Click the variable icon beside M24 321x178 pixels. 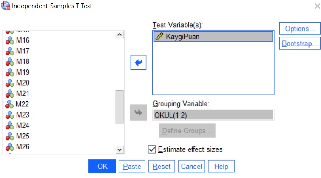tap(9, 126)
